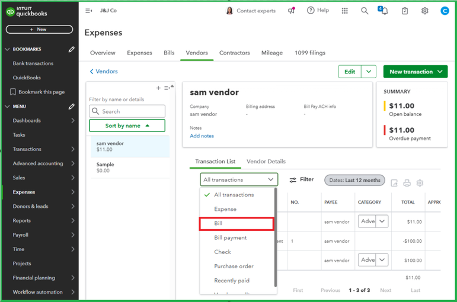This screenshot has height=302, width=457.
Task: Collapse the BOOKMARKS section
Action: [x=7, y=49]
